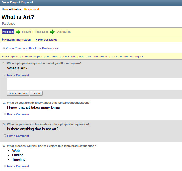
Task: Click the 'Timeline' bullet item
Action: 19,160
